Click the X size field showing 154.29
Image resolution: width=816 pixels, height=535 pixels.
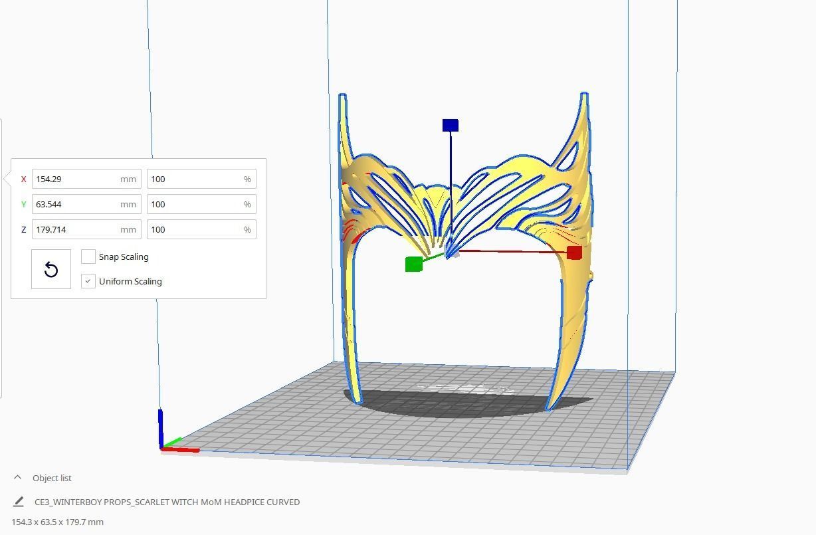point(86,179)
